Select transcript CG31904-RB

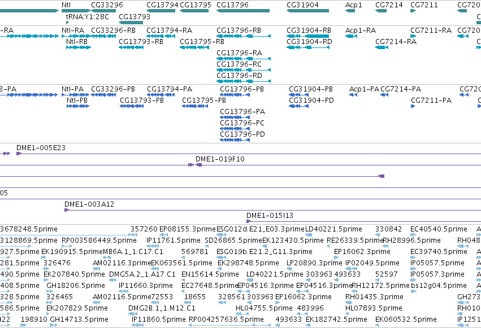309,30
